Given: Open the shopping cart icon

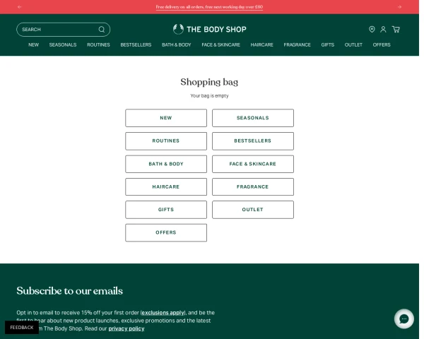Looking at the screenshot, I should 396,29.
